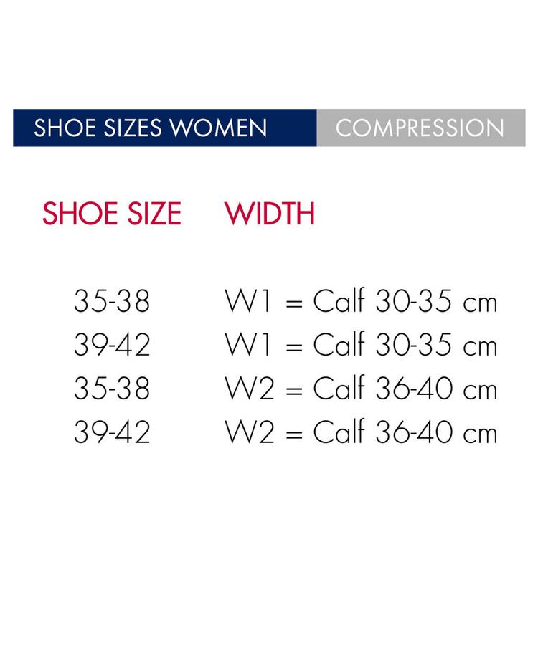Viewport: 538px width, 646px height.
Task: Click the equals sign in the 39-42 W1 row
Action: (x=294, y=347)
